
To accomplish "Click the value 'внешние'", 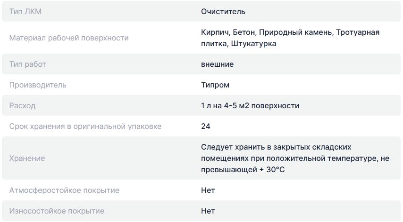I will 217,64.
